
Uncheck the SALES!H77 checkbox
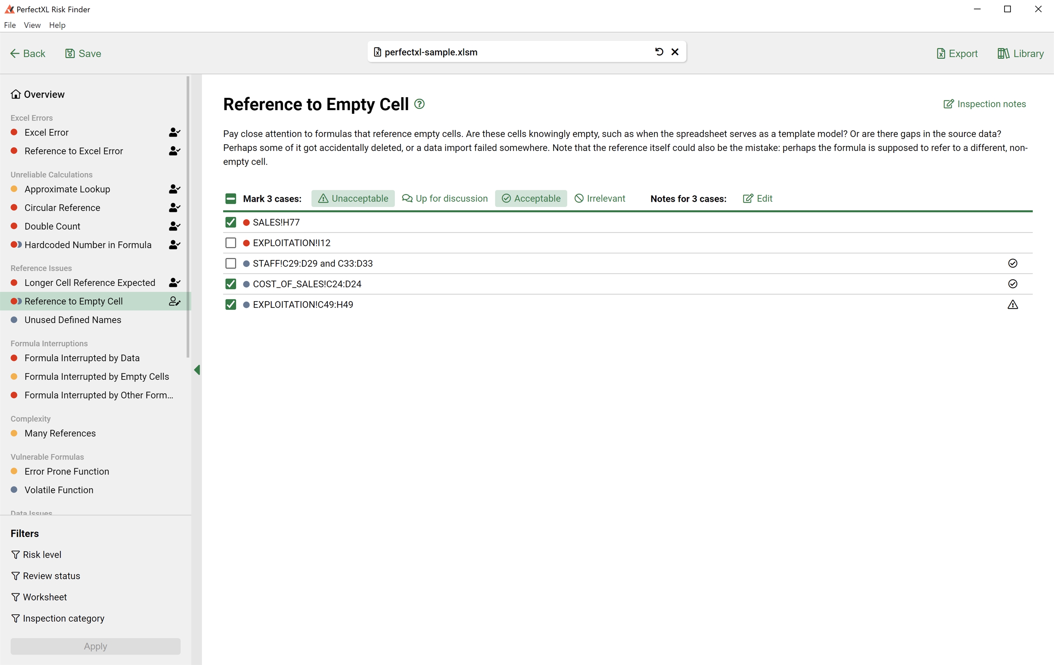click(x=231, y=222)
